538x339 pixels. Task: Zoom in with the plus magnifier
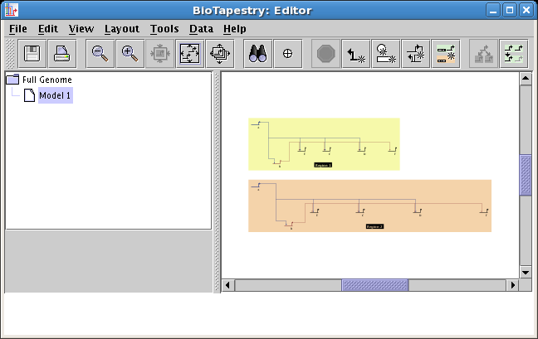click(x=130, y=54)
